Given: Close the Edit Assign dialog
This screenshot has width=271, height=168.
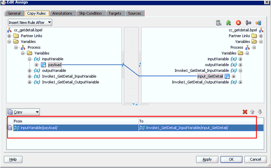Looking at the screenshot, I should click(x=267, y=2).
